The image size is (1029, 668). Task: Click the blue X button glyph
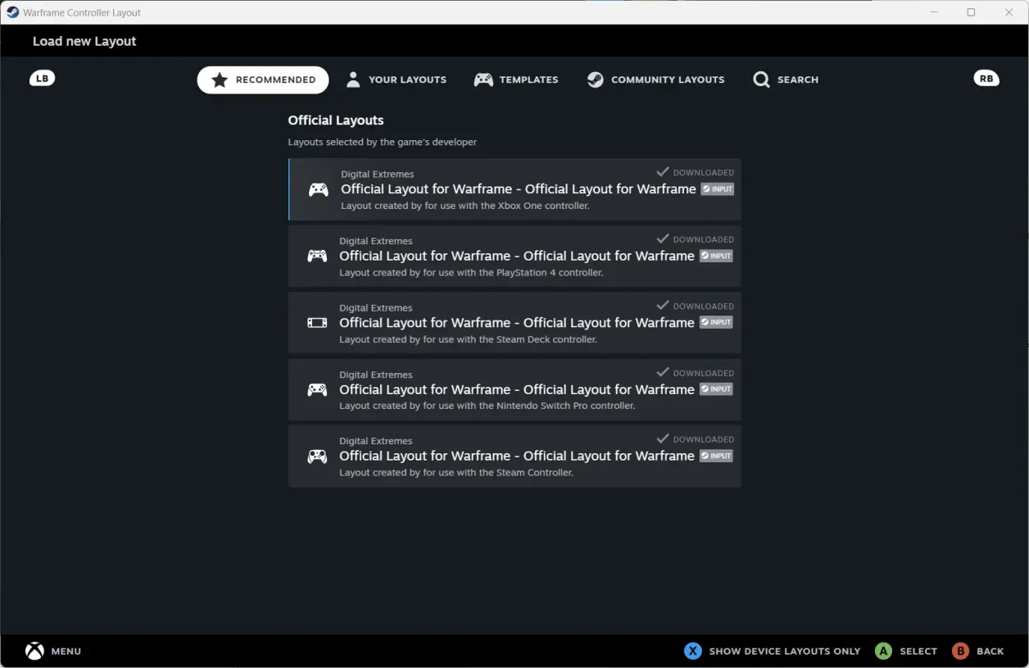(x=693, y=651)
